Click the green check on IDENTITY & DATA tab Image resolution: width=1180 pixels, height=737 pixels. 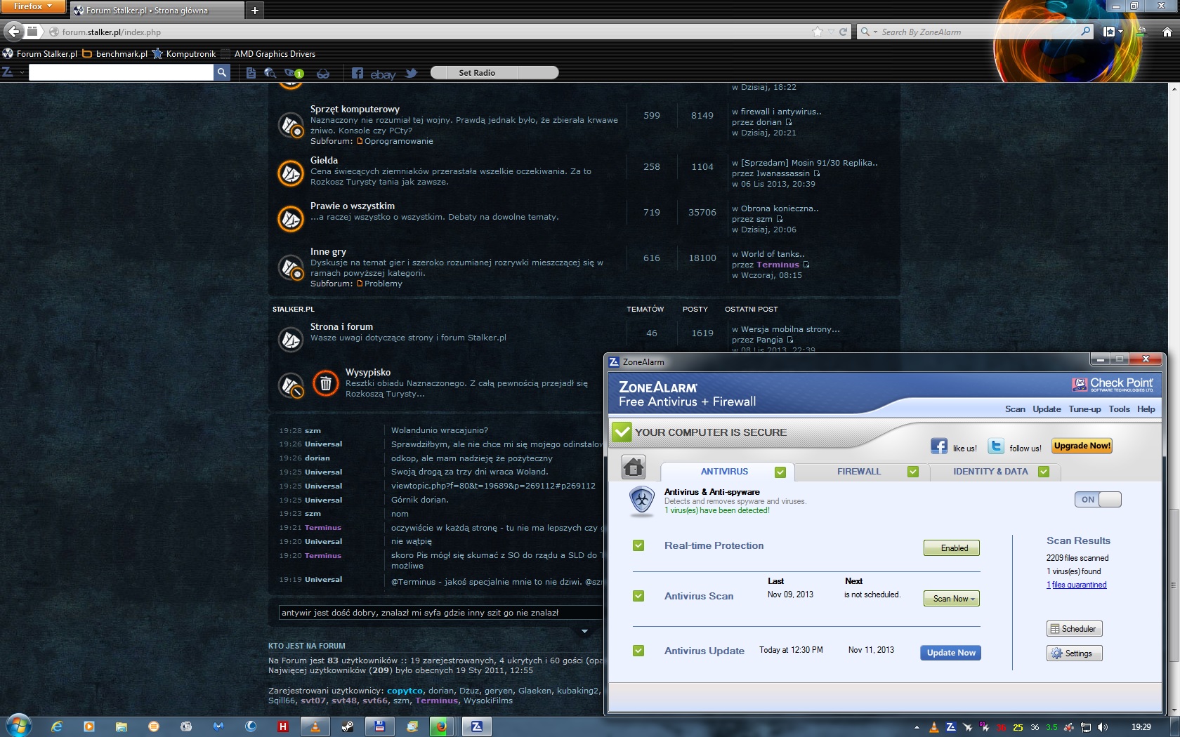point(1044,472)
